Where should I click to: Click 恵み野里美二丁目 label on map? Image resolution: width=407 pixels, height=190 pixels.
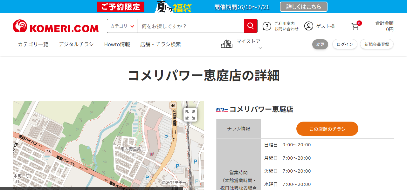[x=133, y=151]
